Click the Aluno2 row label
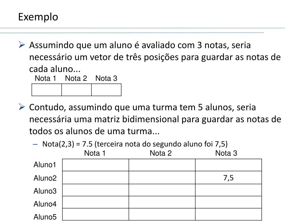Image resolution: width=299 pixels, height=224 pixels. coord(45,178)
